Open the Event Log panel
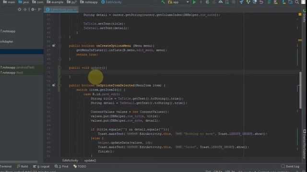This screenshot has height=172, width=307. [x=290, y=166]
